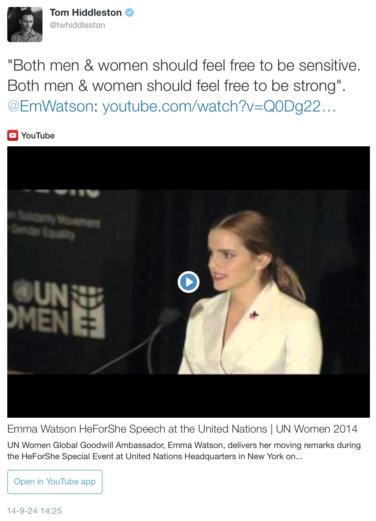Open Tom Hiddleston's profile picture
376x521 pixels.
25,25
